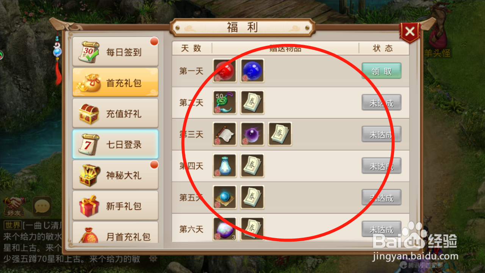Image resolution: width=485 pixels, height=273 pixels.
Task: Select the 七日登录 seven-day login tab
Action: click(x=115, y=144)
